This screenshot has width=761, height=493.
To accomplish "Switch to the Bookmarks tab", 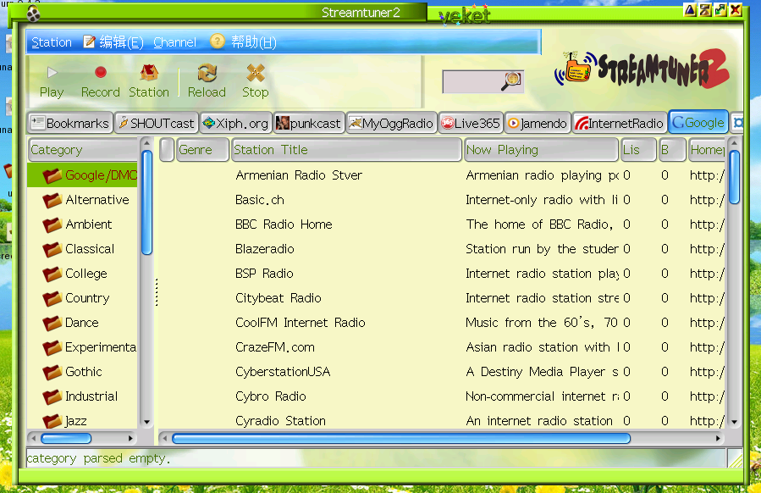I will click(x=70, y=124).
